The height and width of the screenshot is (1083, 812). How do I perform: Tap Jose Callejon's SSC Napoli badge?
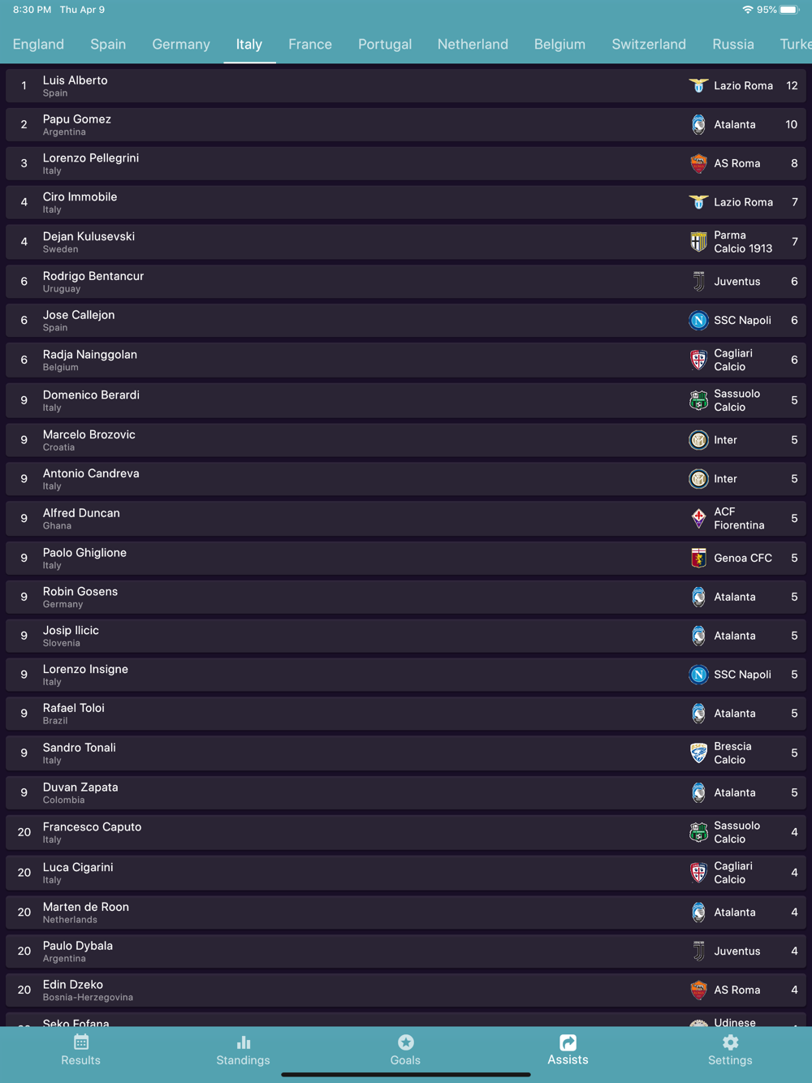pos(698,321)
